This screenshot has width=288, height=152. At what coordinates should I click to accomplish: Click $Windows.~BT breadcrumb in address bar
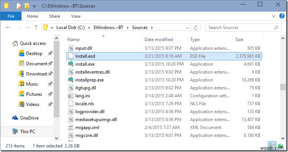coord(108,28)
